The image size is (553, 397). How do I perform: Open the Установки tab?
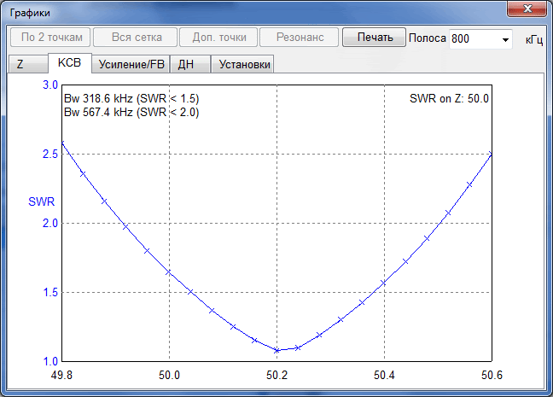click(242, 64)
